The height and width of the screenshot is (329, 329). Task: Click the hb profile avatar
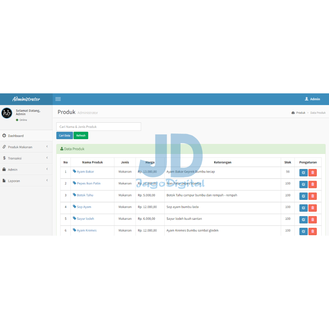(x=7, y=113)
